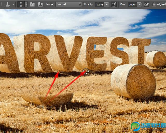Screen dimensions: 166x133
Task: Open the Opacity slider arrow
Action: pos(107,5)
